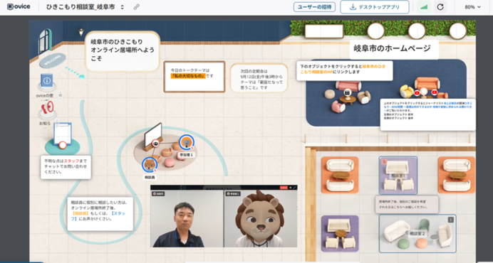Image resolution: width=493 pixels, height=263 pixels.
Task: Click the ユーザーの招待 button
Action: 314,7
